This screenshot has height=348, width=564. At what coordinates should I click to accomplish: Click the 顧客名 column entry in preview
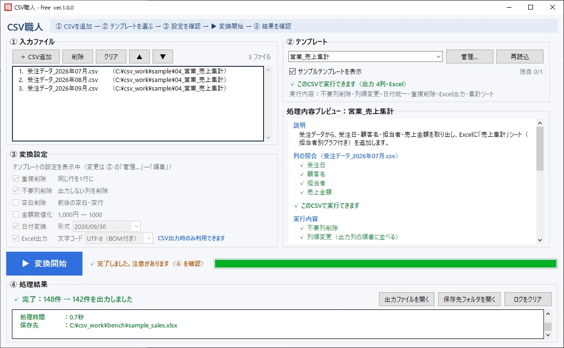coord(316,174)
